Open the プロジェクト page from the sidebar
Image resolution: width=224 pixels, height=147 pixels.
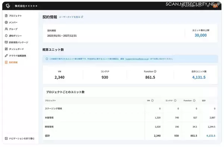[x=13, y=16]
